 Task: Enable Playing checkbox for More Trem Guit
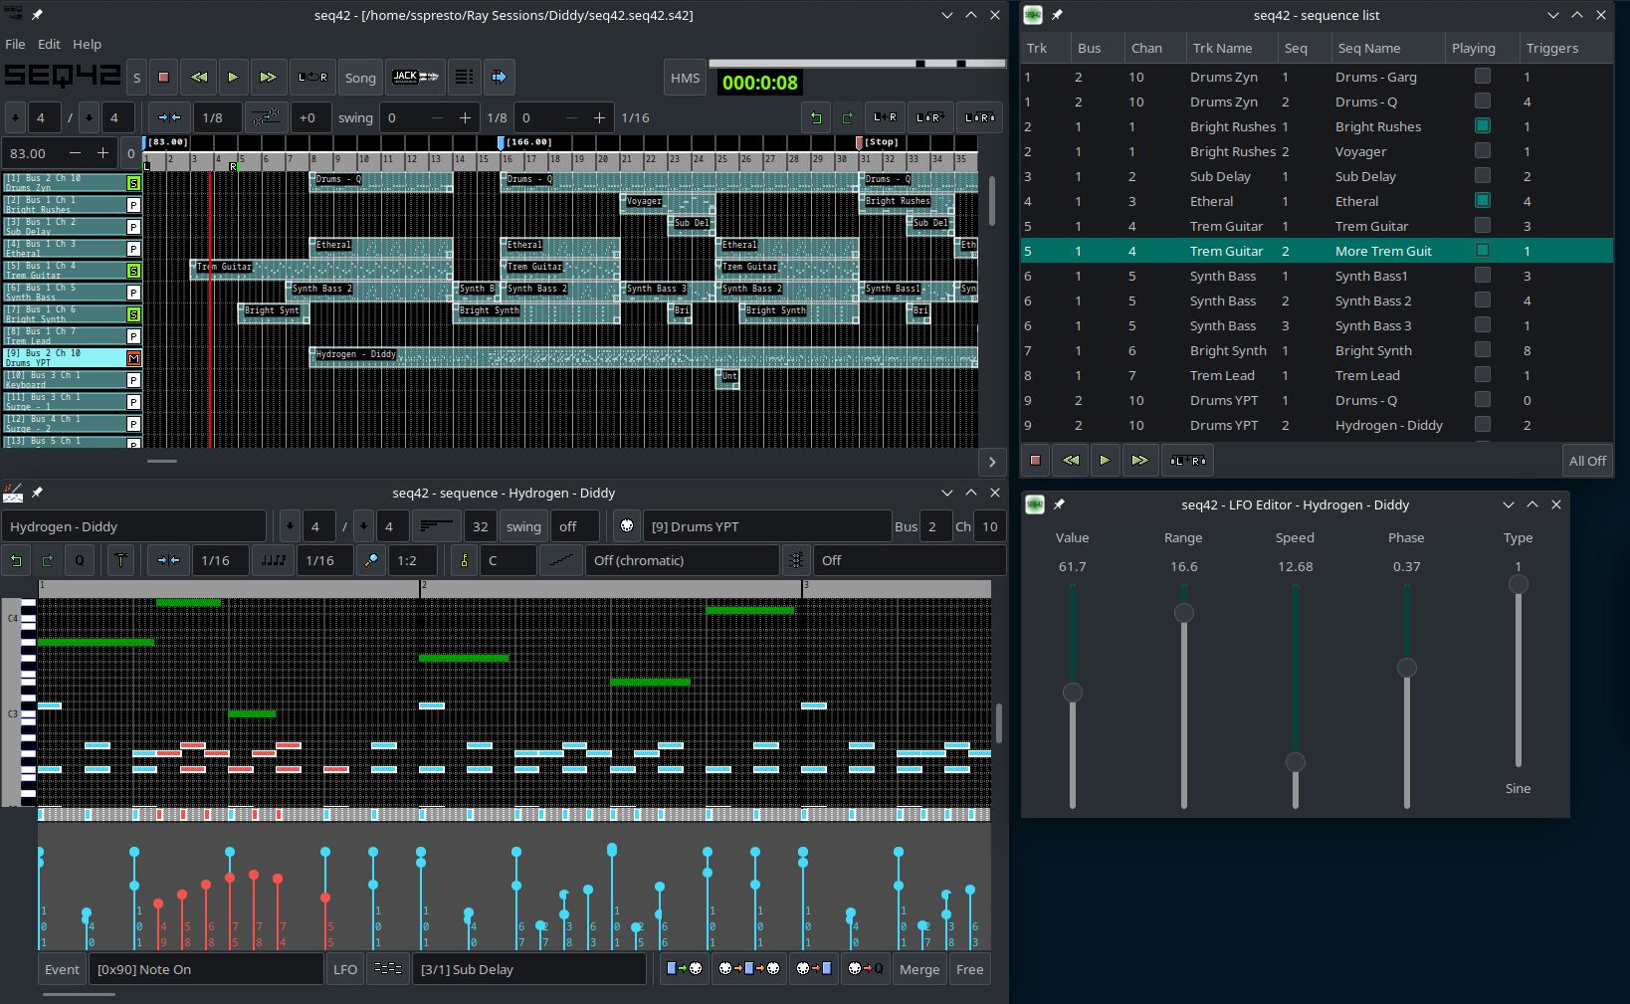click(x=1482, y=251)
